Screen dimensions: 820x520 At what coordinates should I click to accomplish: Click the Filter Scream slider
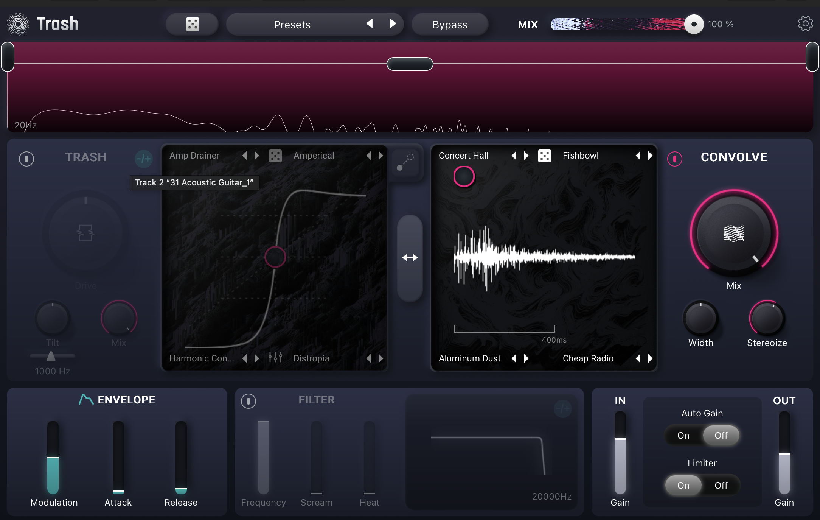pyautogui.click(x=317, y=457)
